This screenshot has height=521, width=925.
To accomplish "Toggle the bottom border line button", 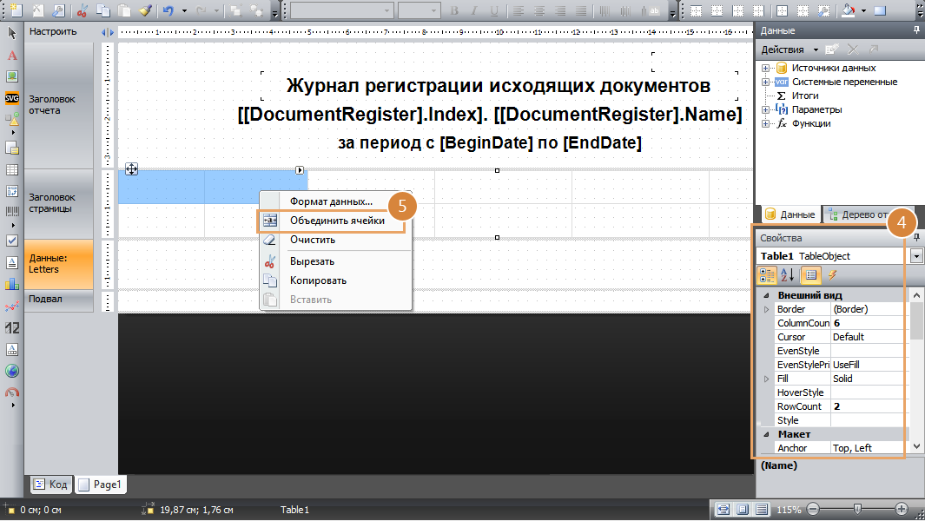I will tap(717, 10).
